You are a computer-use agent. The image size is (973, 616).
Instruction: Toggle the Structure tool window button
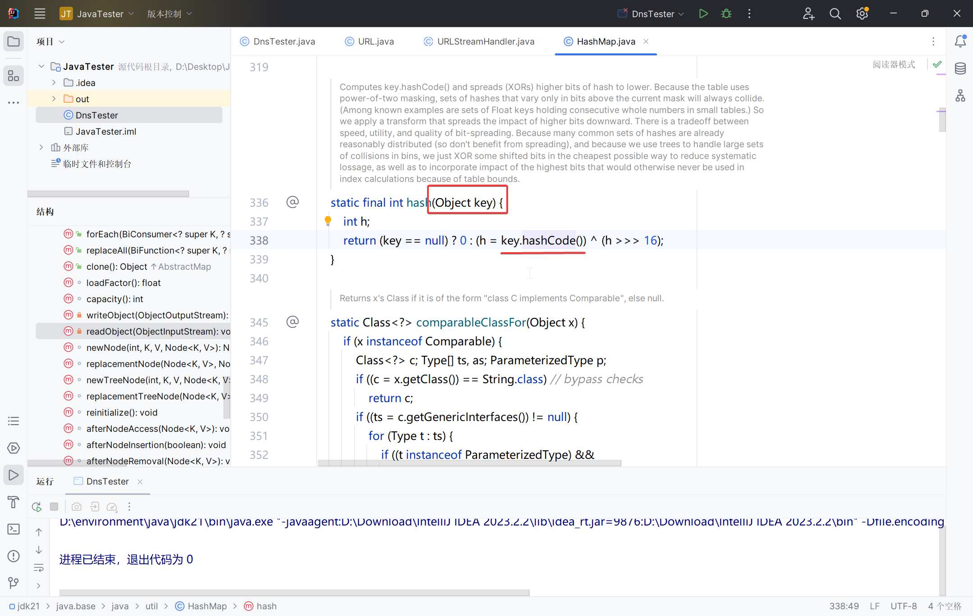coord(14,76)
